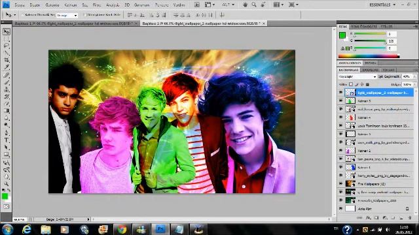Select the Rectangle shape tool

[7, 155]
